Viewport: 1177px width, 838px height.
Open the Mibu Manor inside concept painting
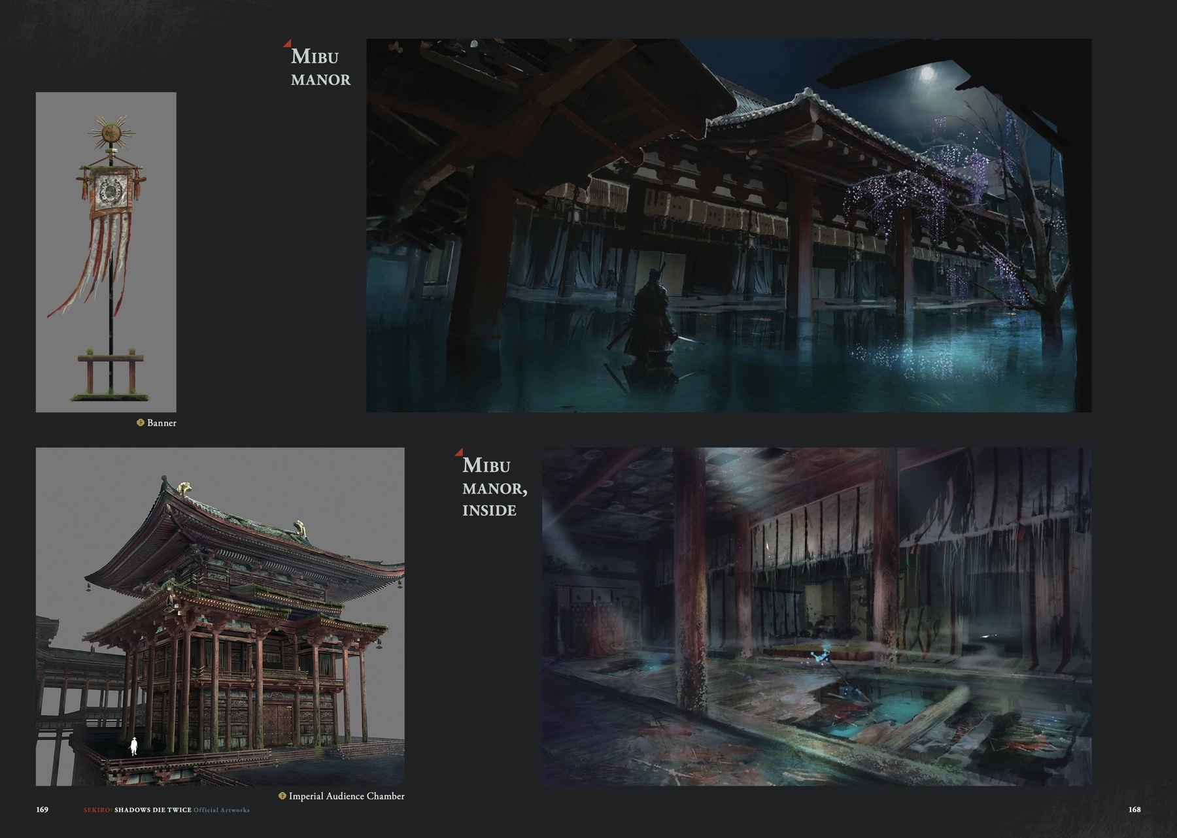pyautogui.click(x=817, y=616)
